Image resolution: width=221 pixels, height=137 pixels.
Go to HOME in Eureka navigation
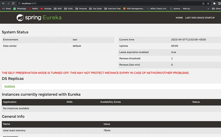(x=179, y=18)
